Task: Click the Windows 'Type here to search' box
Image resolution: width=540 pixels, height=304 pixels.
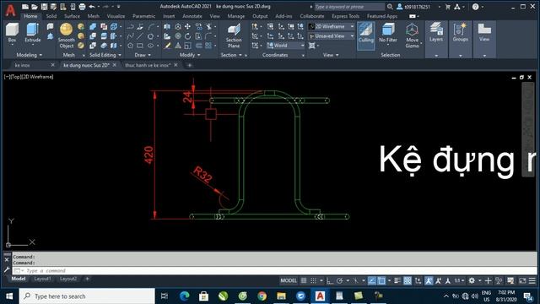Action: (87, 296)
